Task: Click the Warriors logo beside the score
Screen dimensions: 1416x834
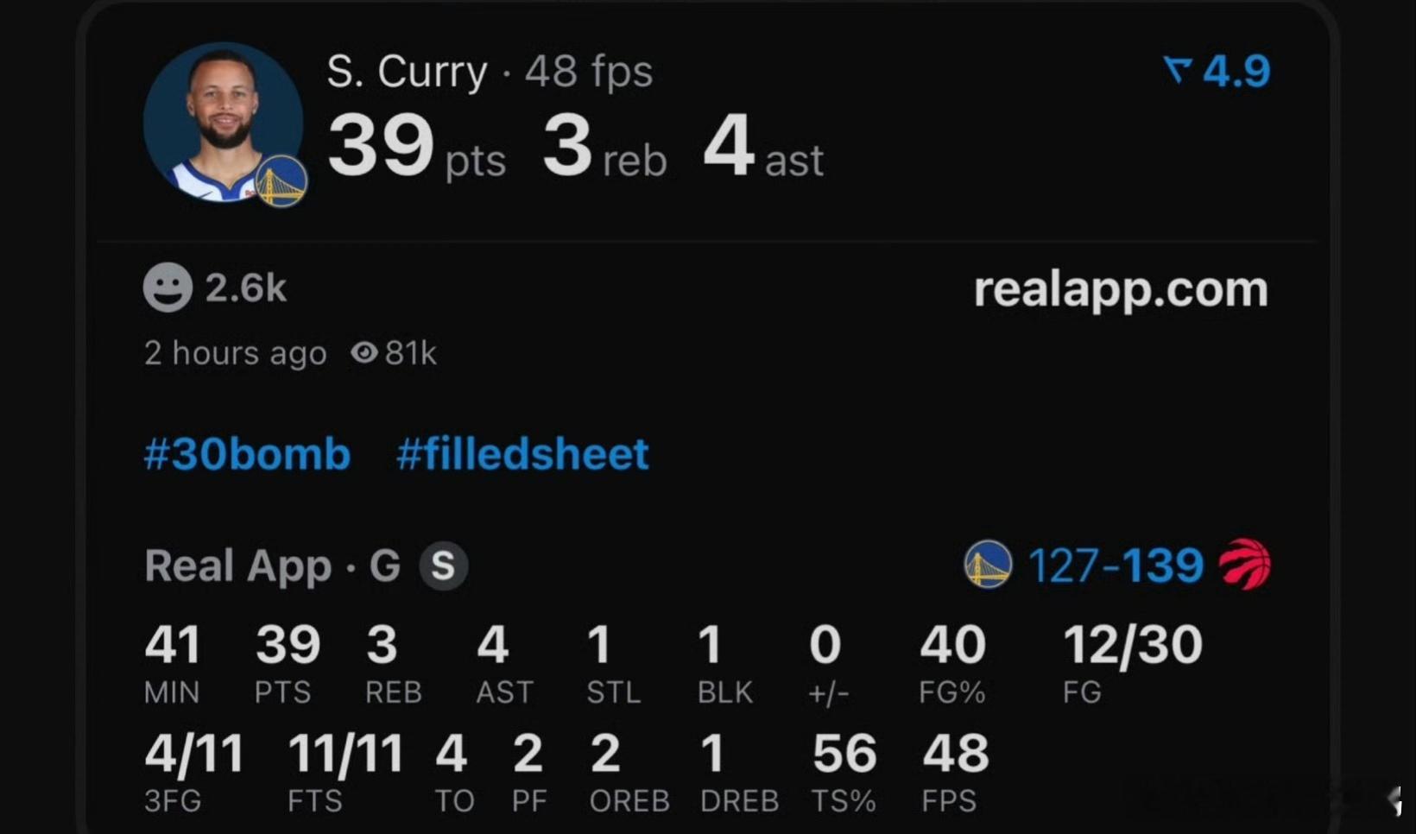Action: click(988, 565)
